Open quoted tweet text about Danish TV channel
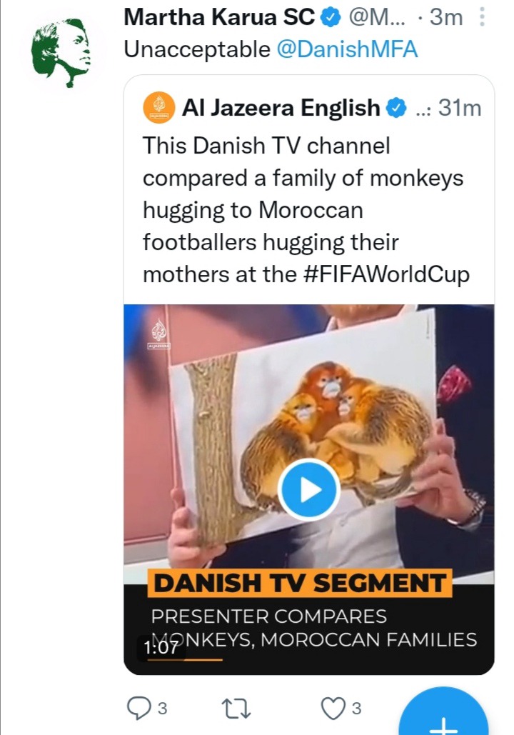514x735 pixels. pos(306,210)
